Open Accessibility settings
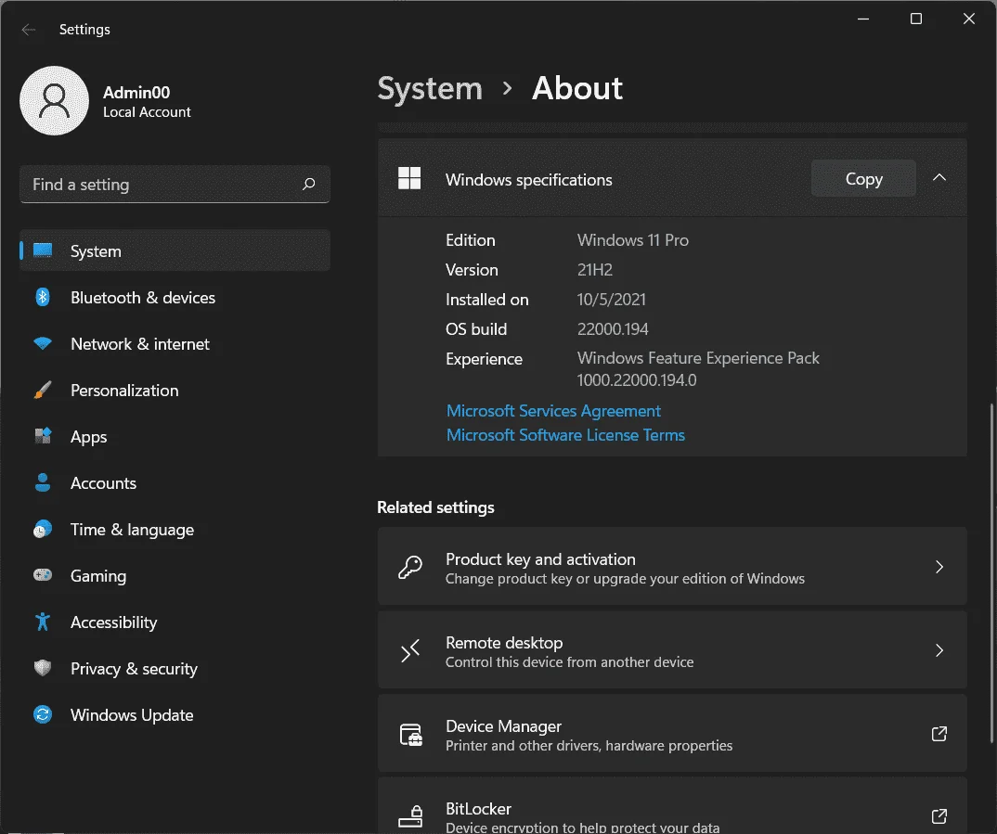The image size is (997, 834). pyautogui.click(x=175, y=622)
